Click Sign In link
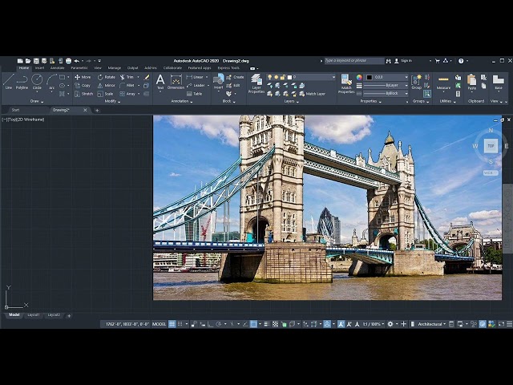 (x=406, y=61)
